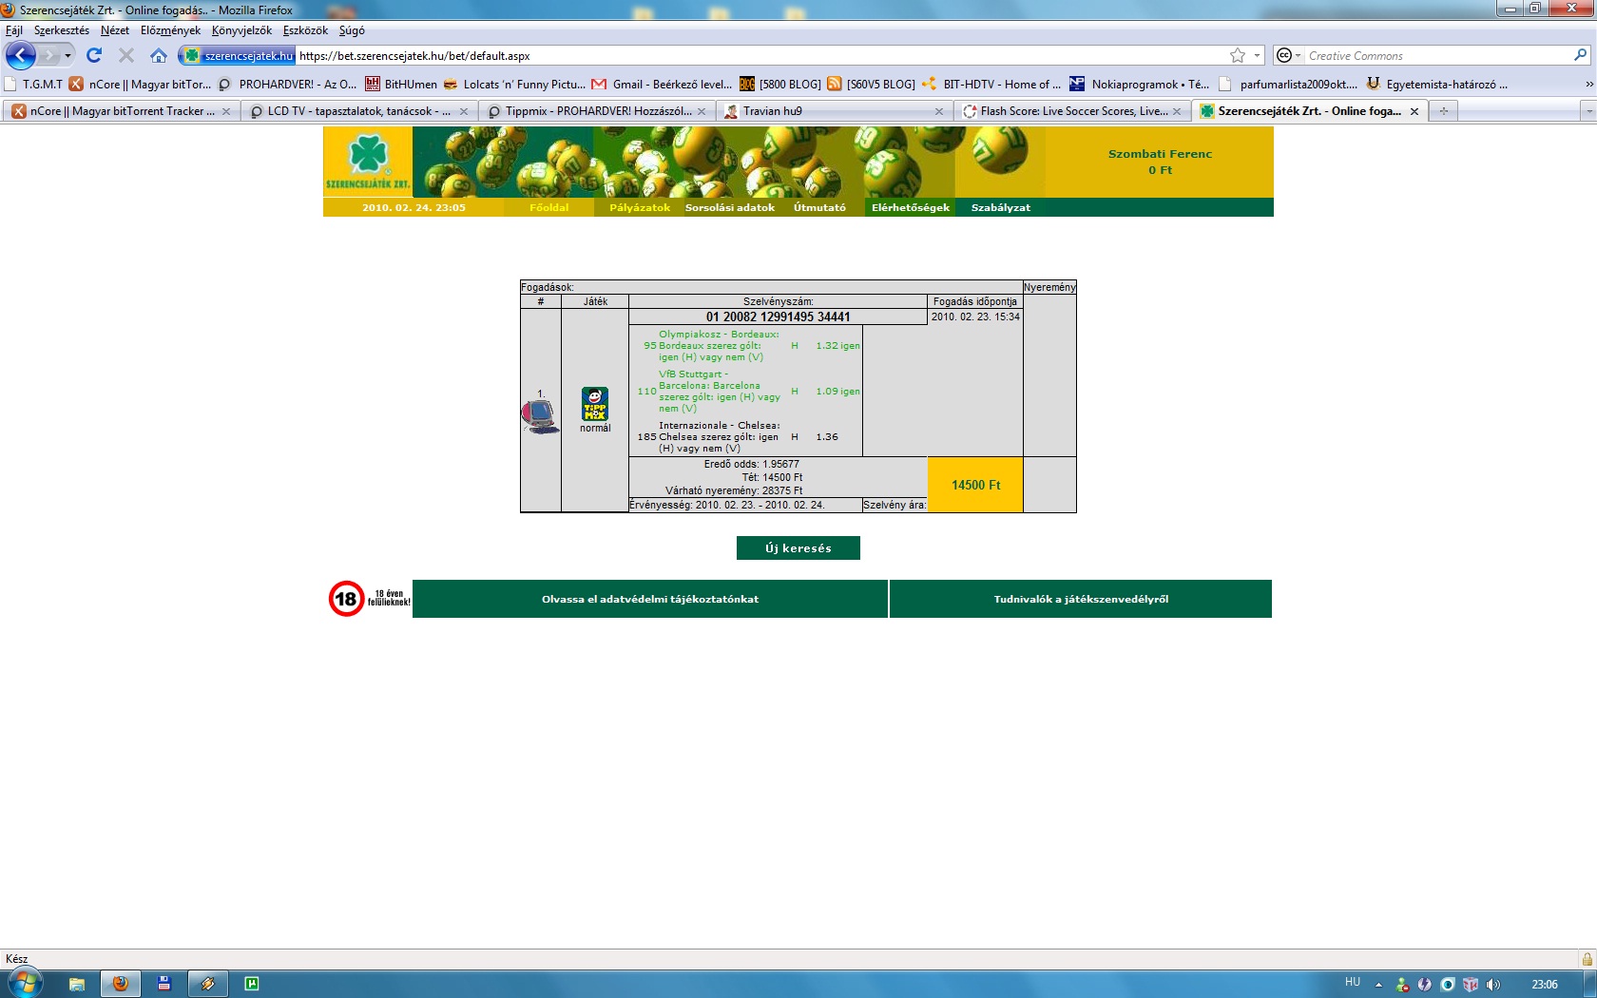This screenshot has width=1597, height=998.
Task: Click the red cube tray icon
Action: pos(1471,985)
